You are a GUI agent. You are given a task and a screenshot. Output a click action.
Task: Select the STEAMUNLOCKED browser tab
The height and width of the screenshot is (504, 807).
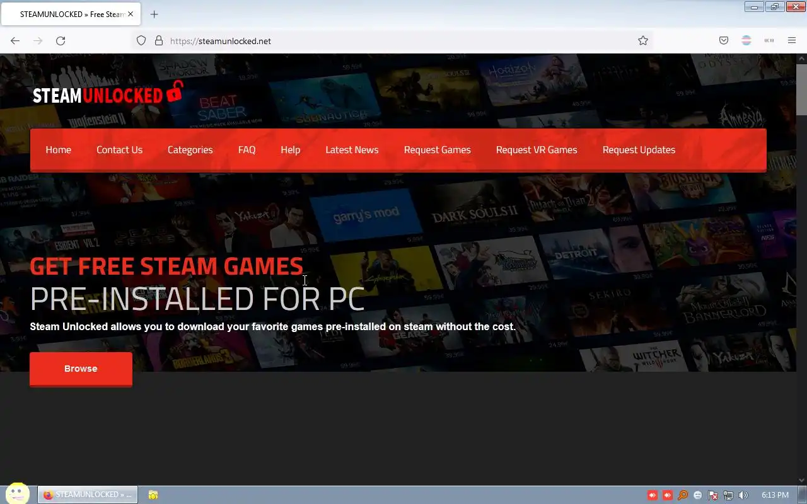[71, 14]
